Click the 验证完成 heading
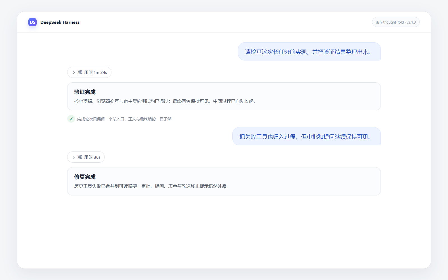Screen dimensions: 448x280 pyautogui.click(x=85, y=92)
